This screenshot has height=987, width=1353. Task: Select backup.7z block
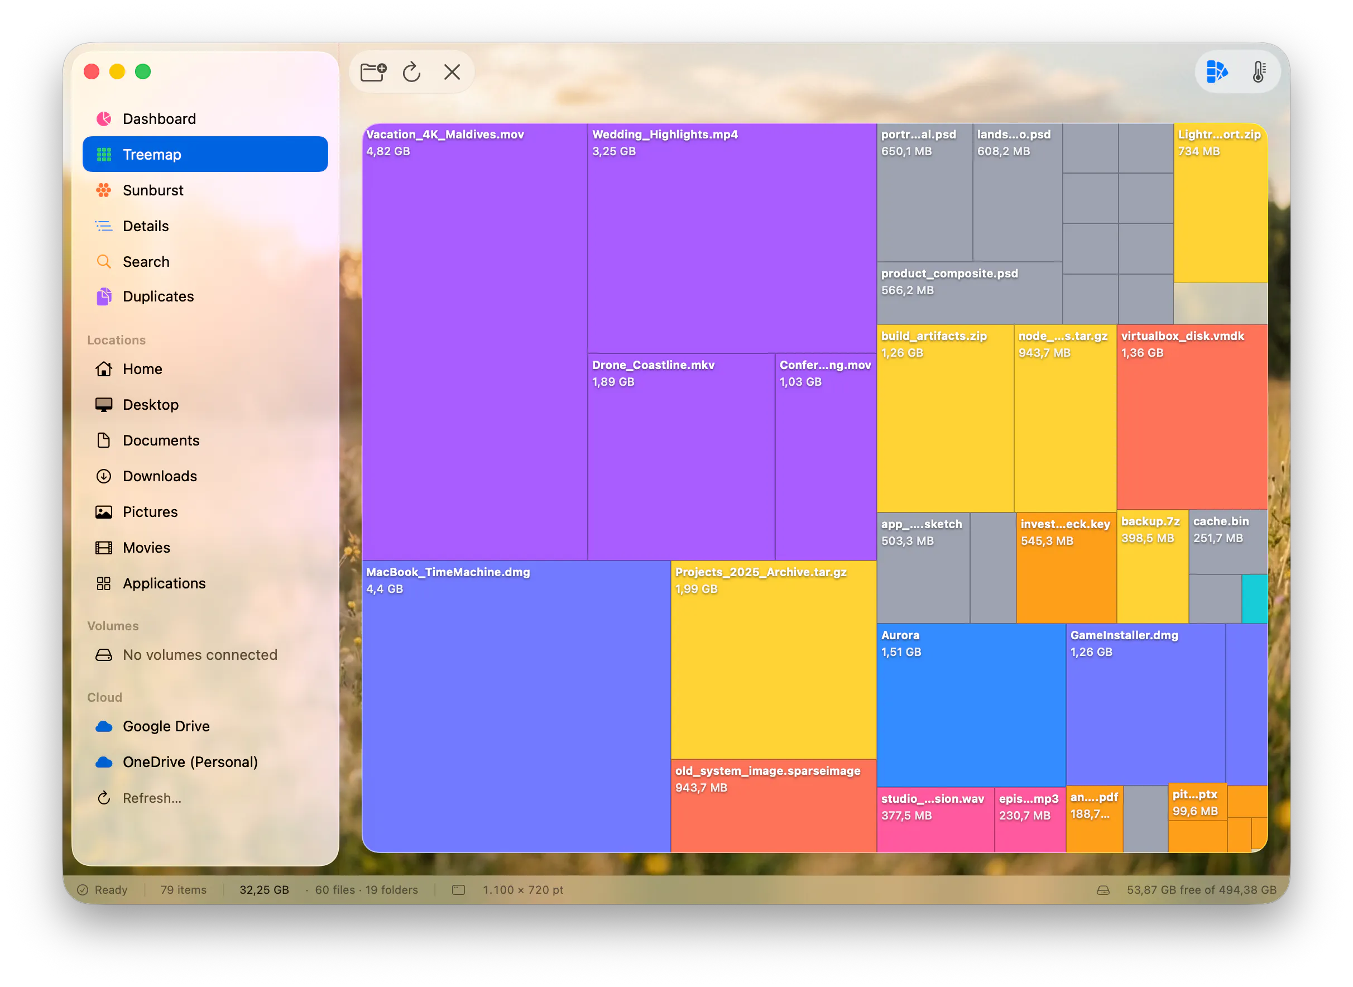[x=1153, y=567]
